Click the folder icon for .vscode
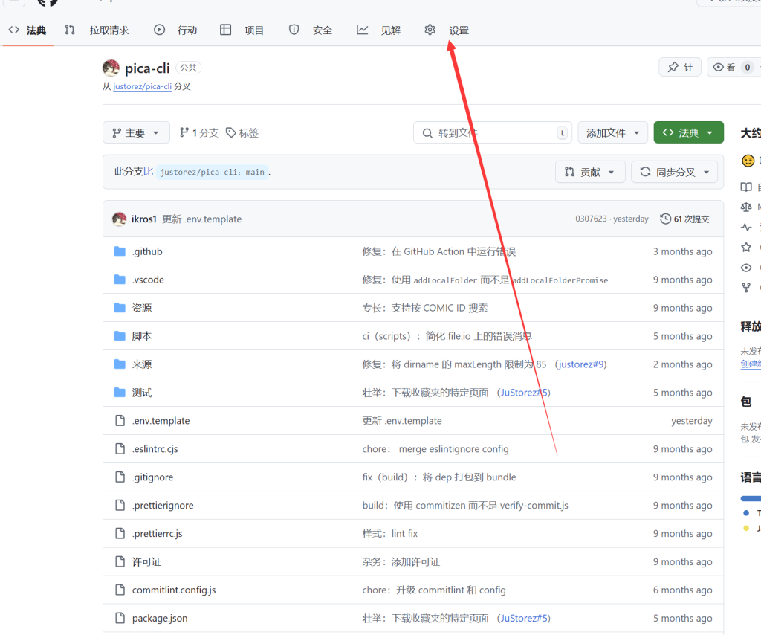Screen dimensions: 761x635 pos(120,279)
